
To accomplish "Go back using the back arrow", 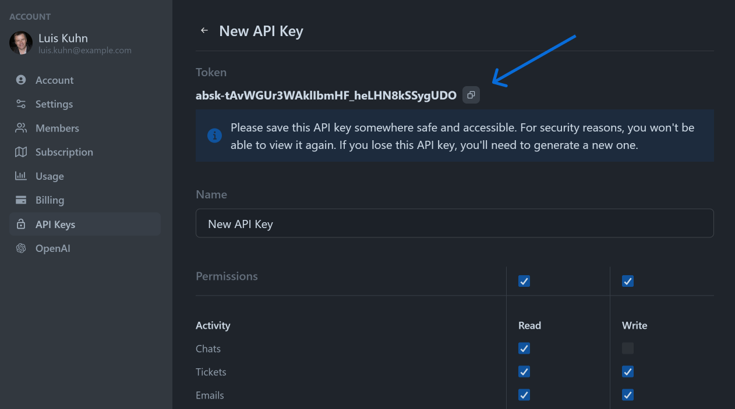I will [x=203, y=30].
